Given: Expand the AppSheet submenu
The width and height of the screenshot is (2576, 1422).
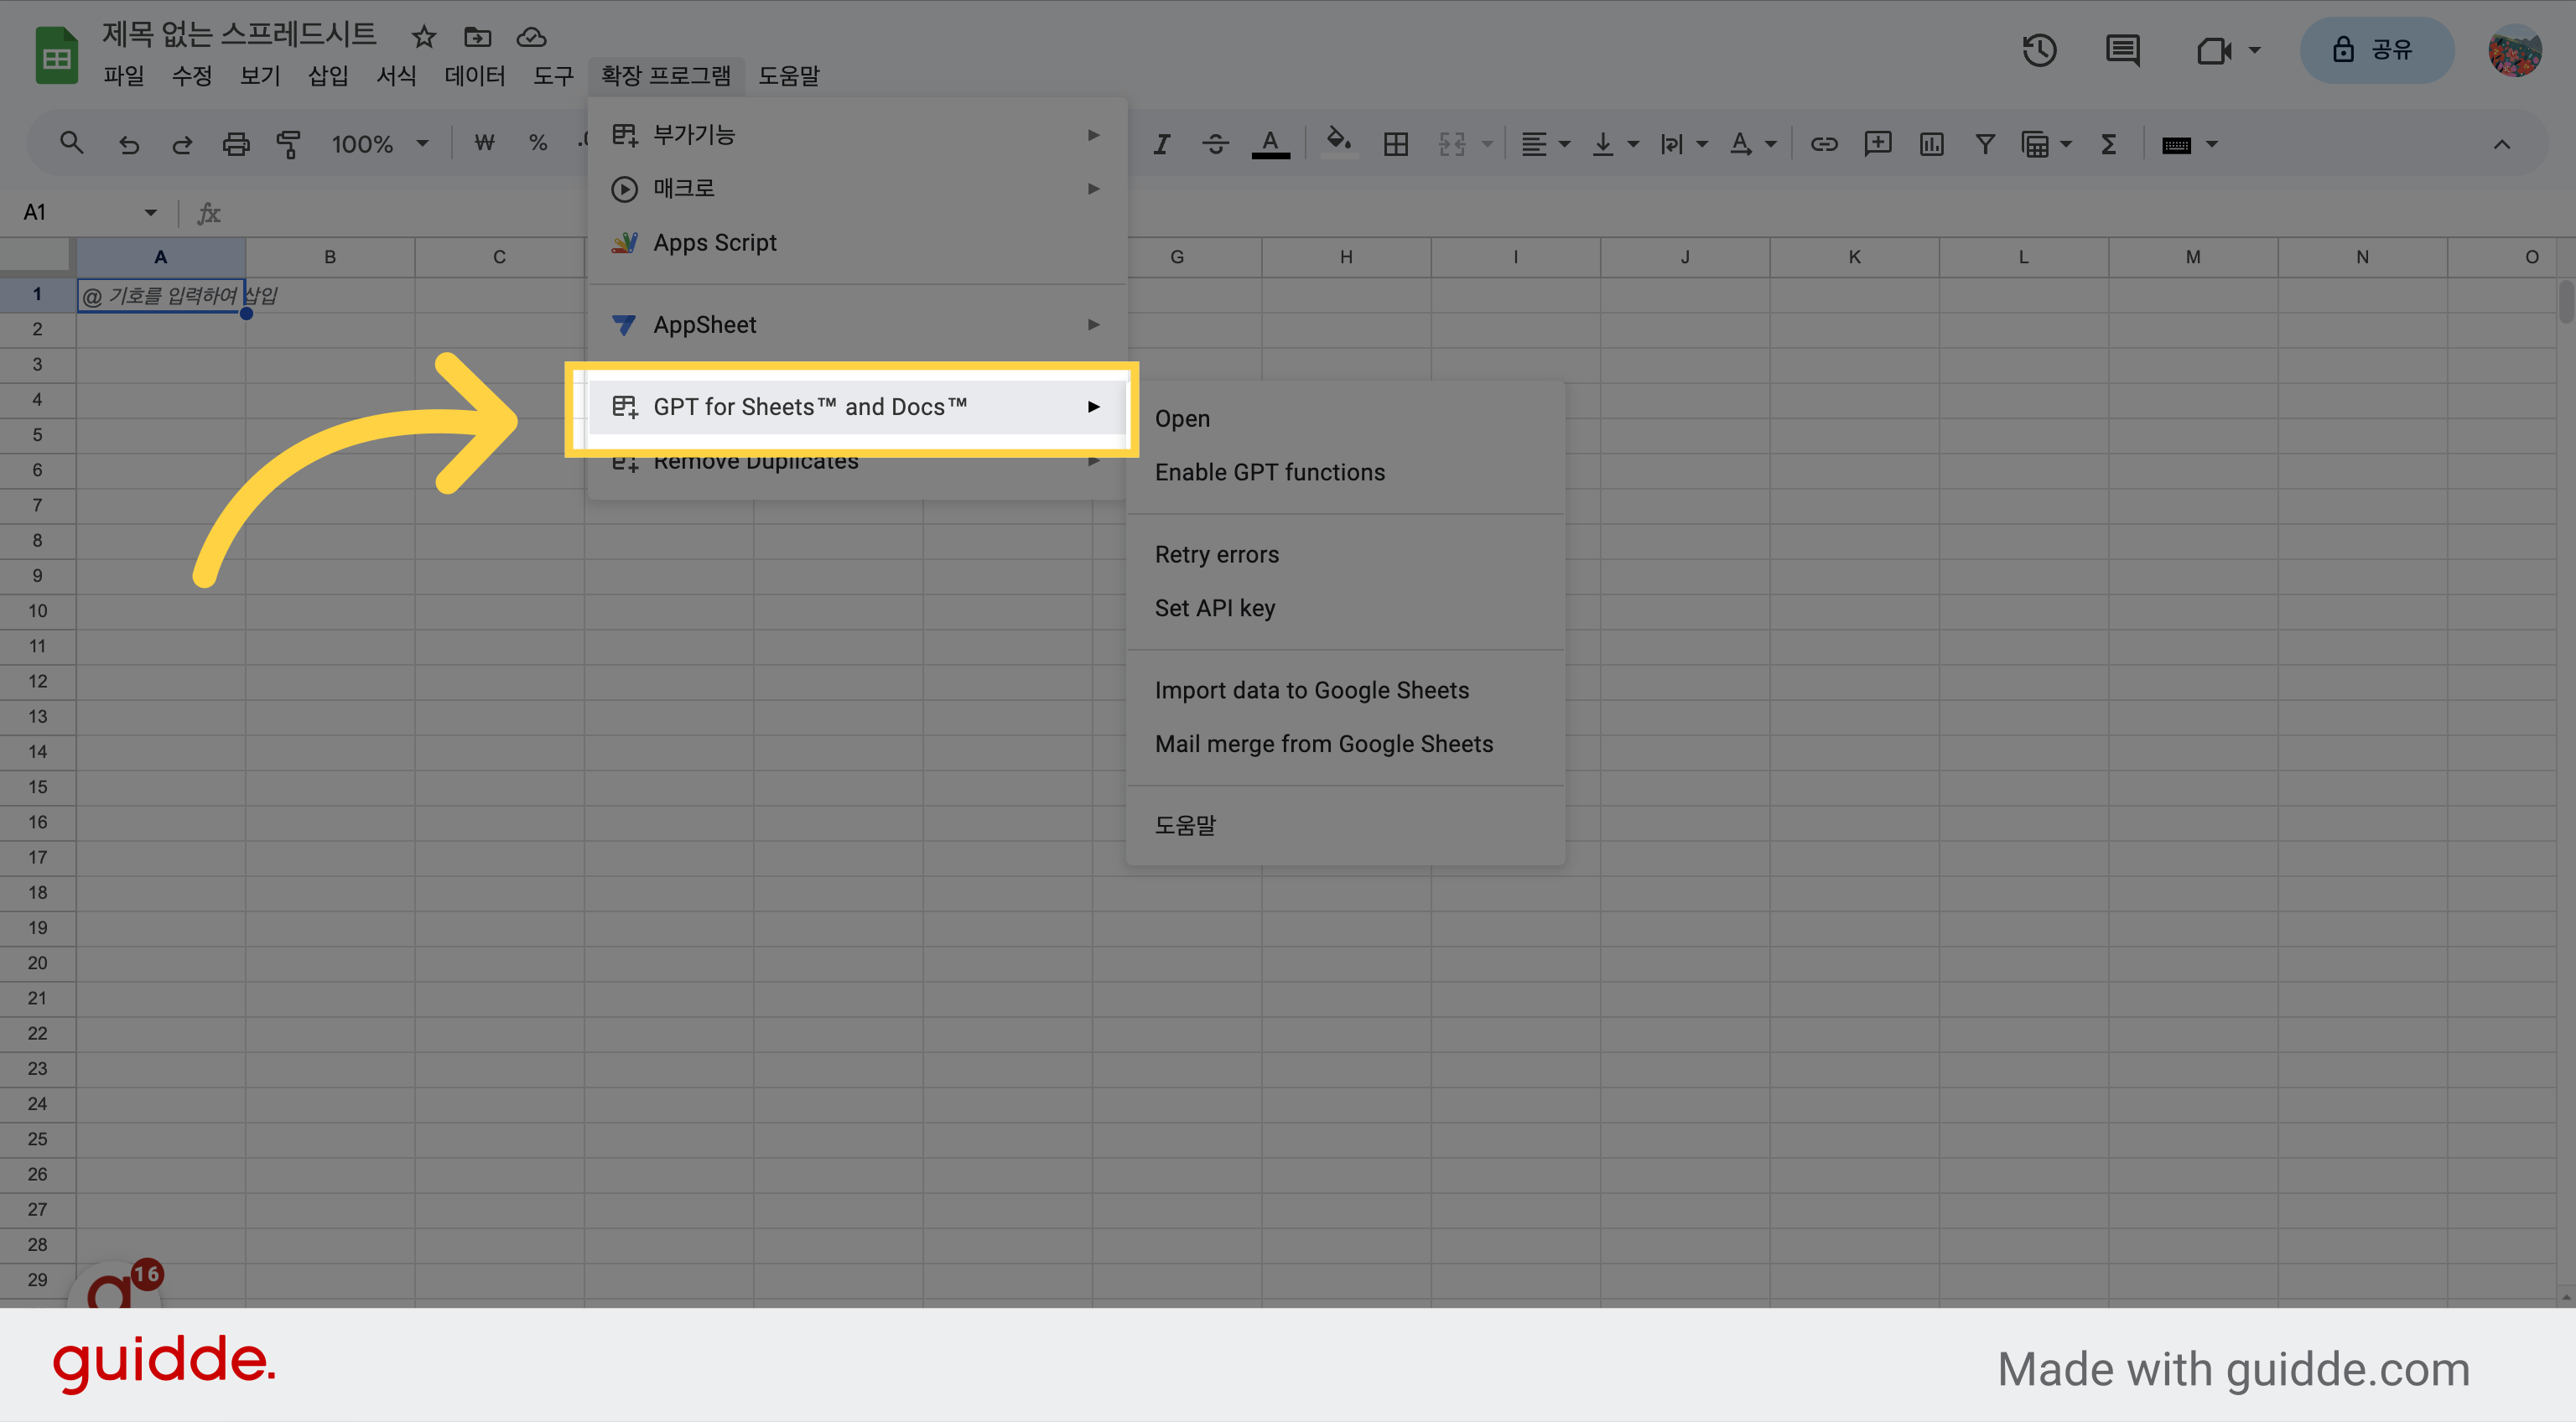Looking at the screenshot, I should [x=857, y=325].
